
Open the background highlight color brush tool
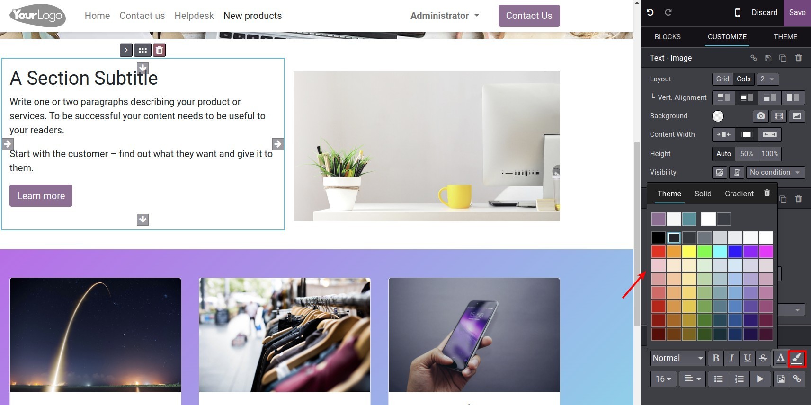(797, 358)
